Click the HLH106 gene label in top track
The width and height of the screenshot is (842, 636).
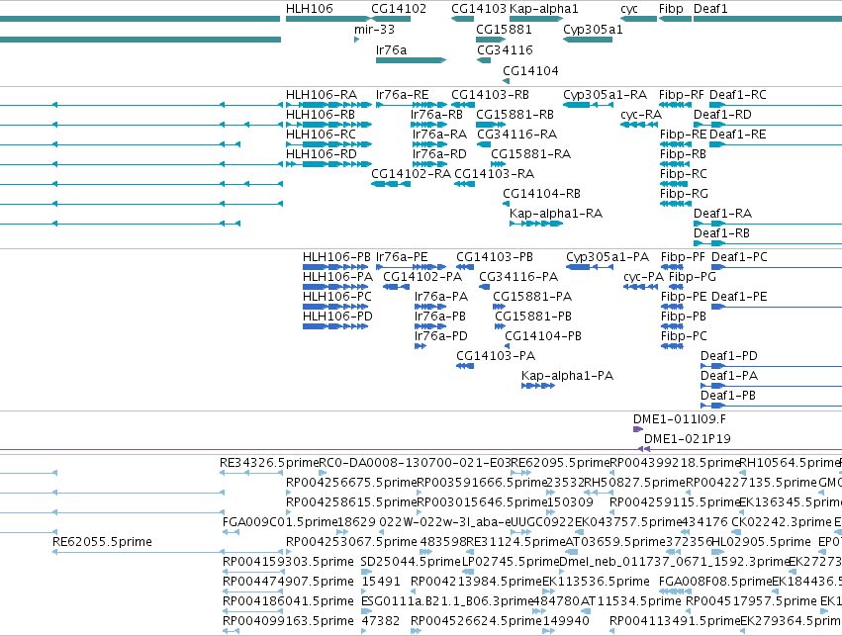(x=310, y=9)
